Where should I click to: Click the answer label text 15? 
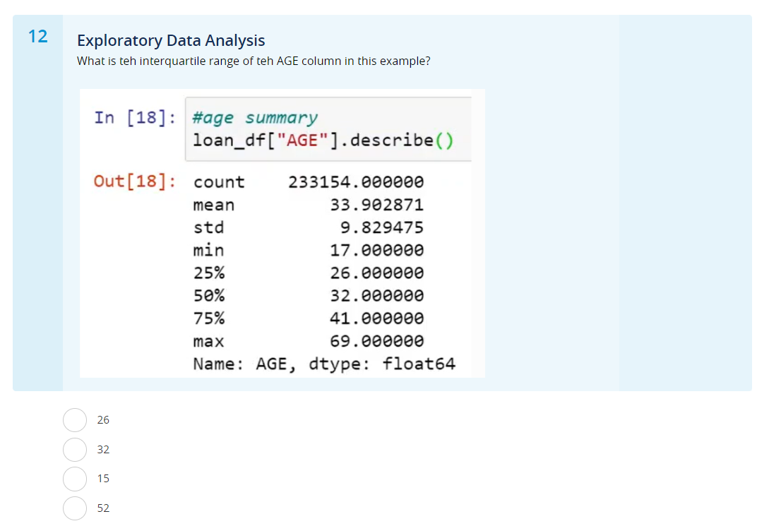point(103,479)
